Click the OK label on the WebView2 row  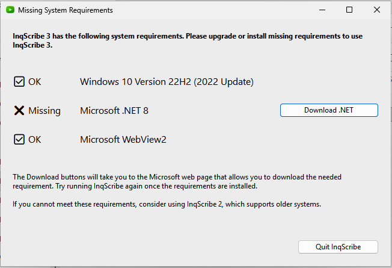pos(34,140)
